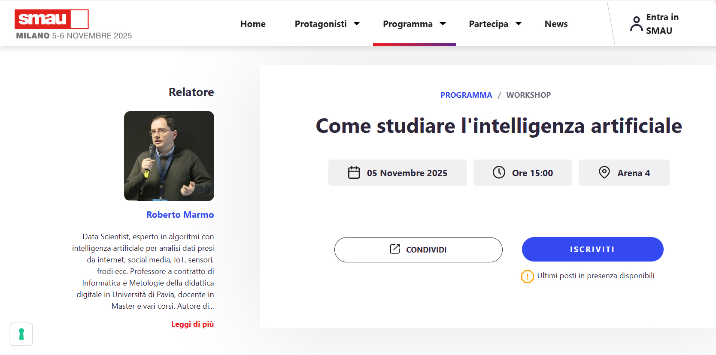
Task: Click the CONDIVIDI share button
Action: (418, 250)
